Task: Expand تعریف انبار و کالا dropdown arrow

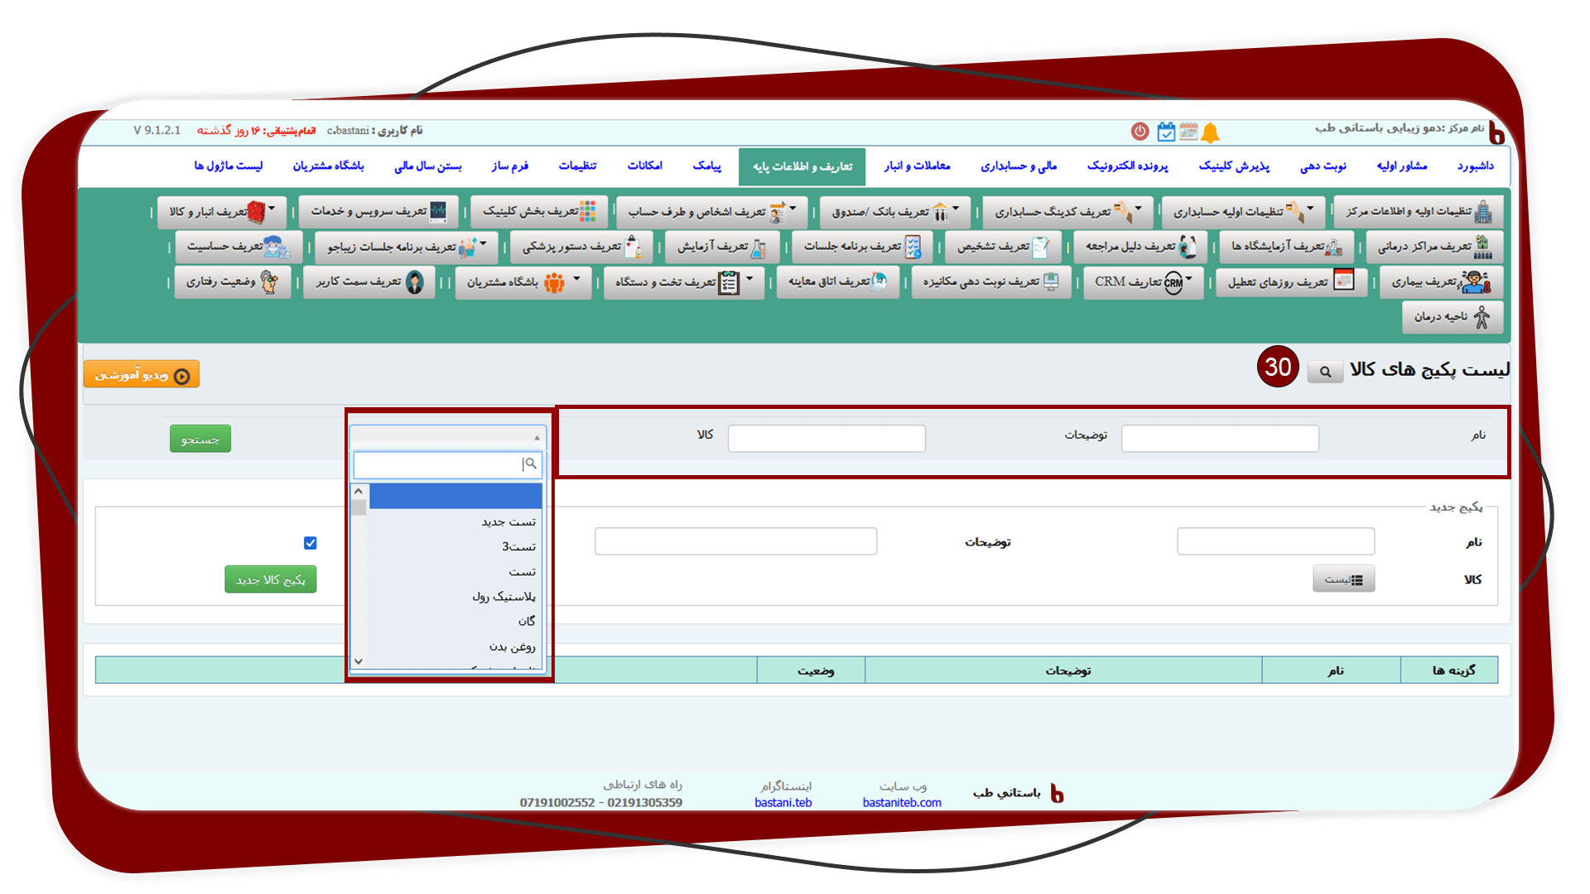Action: tap(272, 208)
